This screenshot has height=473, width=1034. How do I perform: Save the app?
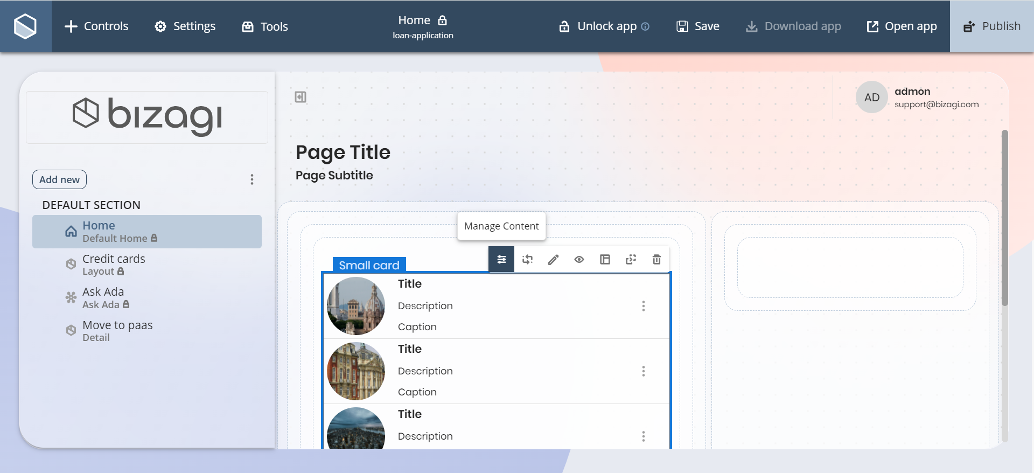click(698, 26)
